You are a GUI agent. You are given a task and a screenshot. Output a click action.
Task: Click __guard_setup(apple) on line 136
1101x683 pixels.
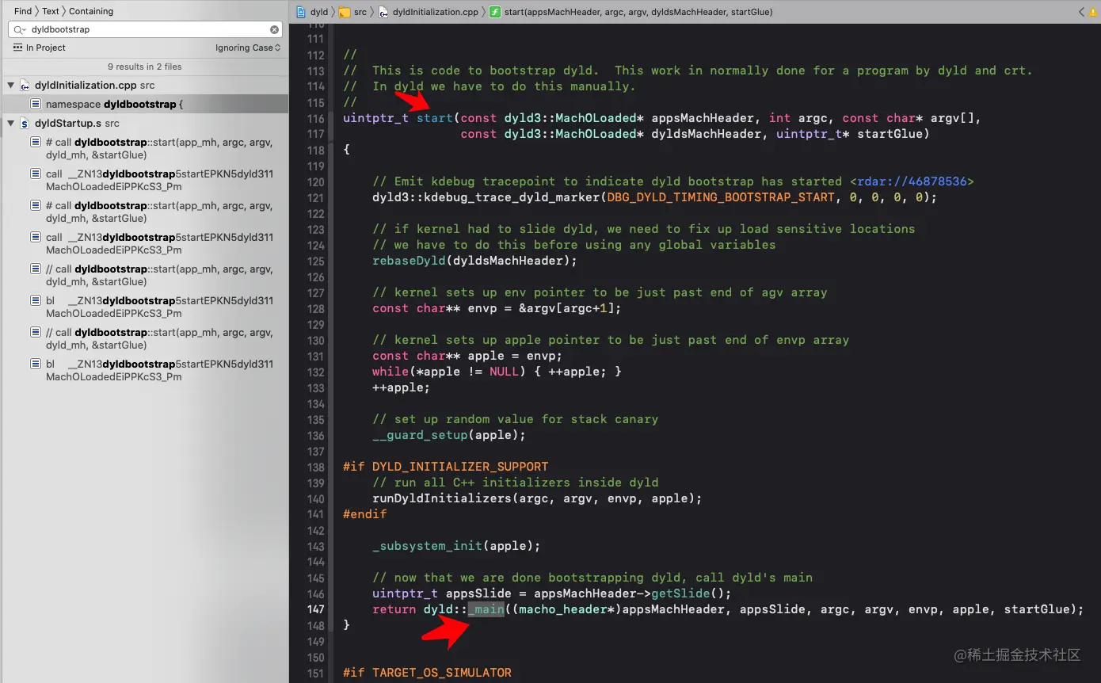click(449, 435)
